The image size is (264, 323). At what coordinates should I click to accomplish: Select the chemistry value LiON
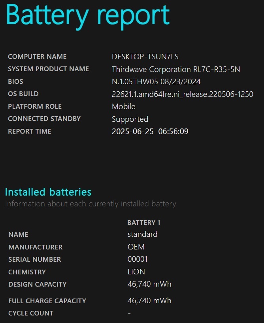pyautogui.click(x=136, y=272)
